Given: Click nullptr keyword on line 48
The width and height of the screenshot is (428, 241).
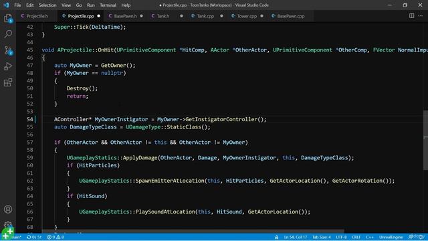Looking at the screenshot, I should (112, 73).
